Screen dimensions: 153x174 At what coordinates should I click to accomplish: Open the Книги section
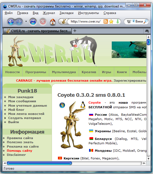click(122, 72)
